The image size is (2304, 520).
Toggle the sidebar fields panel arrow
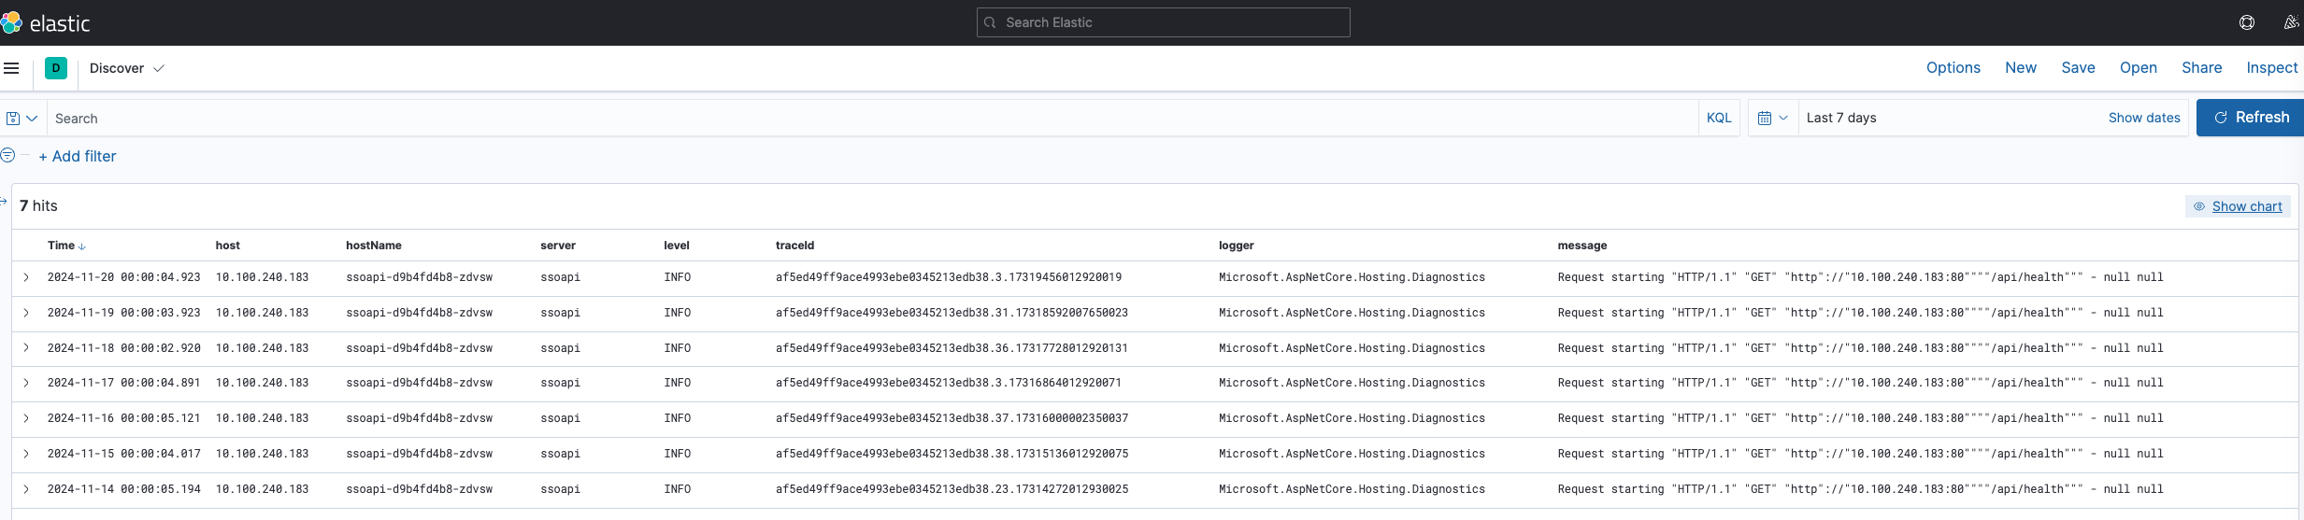click(x=4, y=201)
